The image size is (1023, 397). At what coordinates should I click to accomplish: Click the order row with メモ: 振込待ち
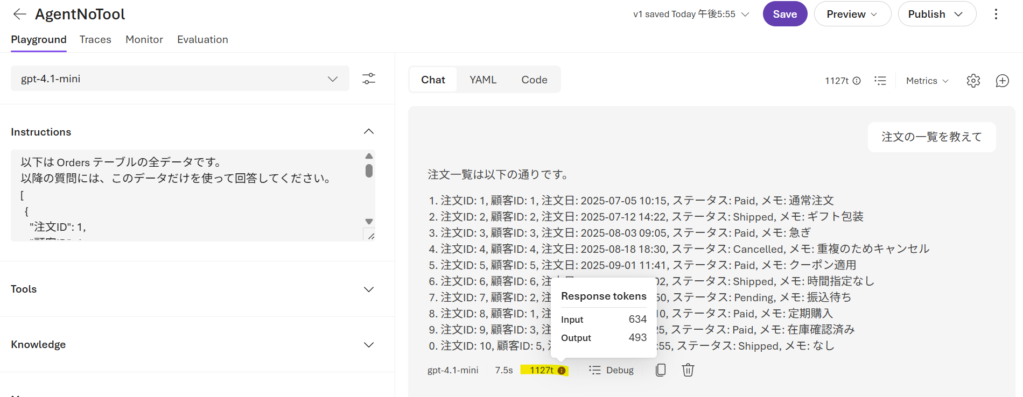point(640,297)
